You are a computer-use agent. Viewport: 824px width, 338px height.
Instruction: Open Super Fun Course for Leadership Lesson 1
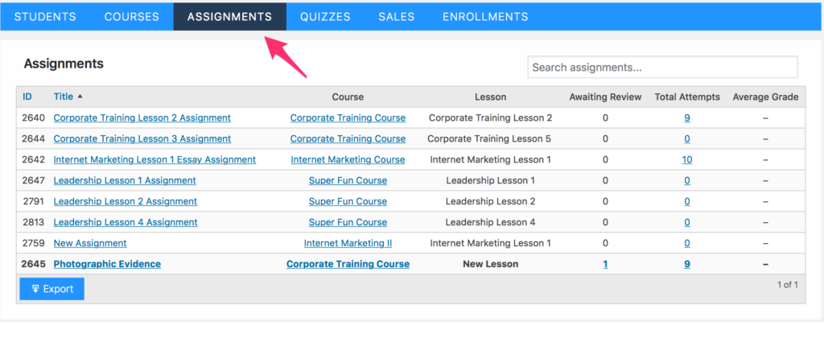click(x=348, y=180)
